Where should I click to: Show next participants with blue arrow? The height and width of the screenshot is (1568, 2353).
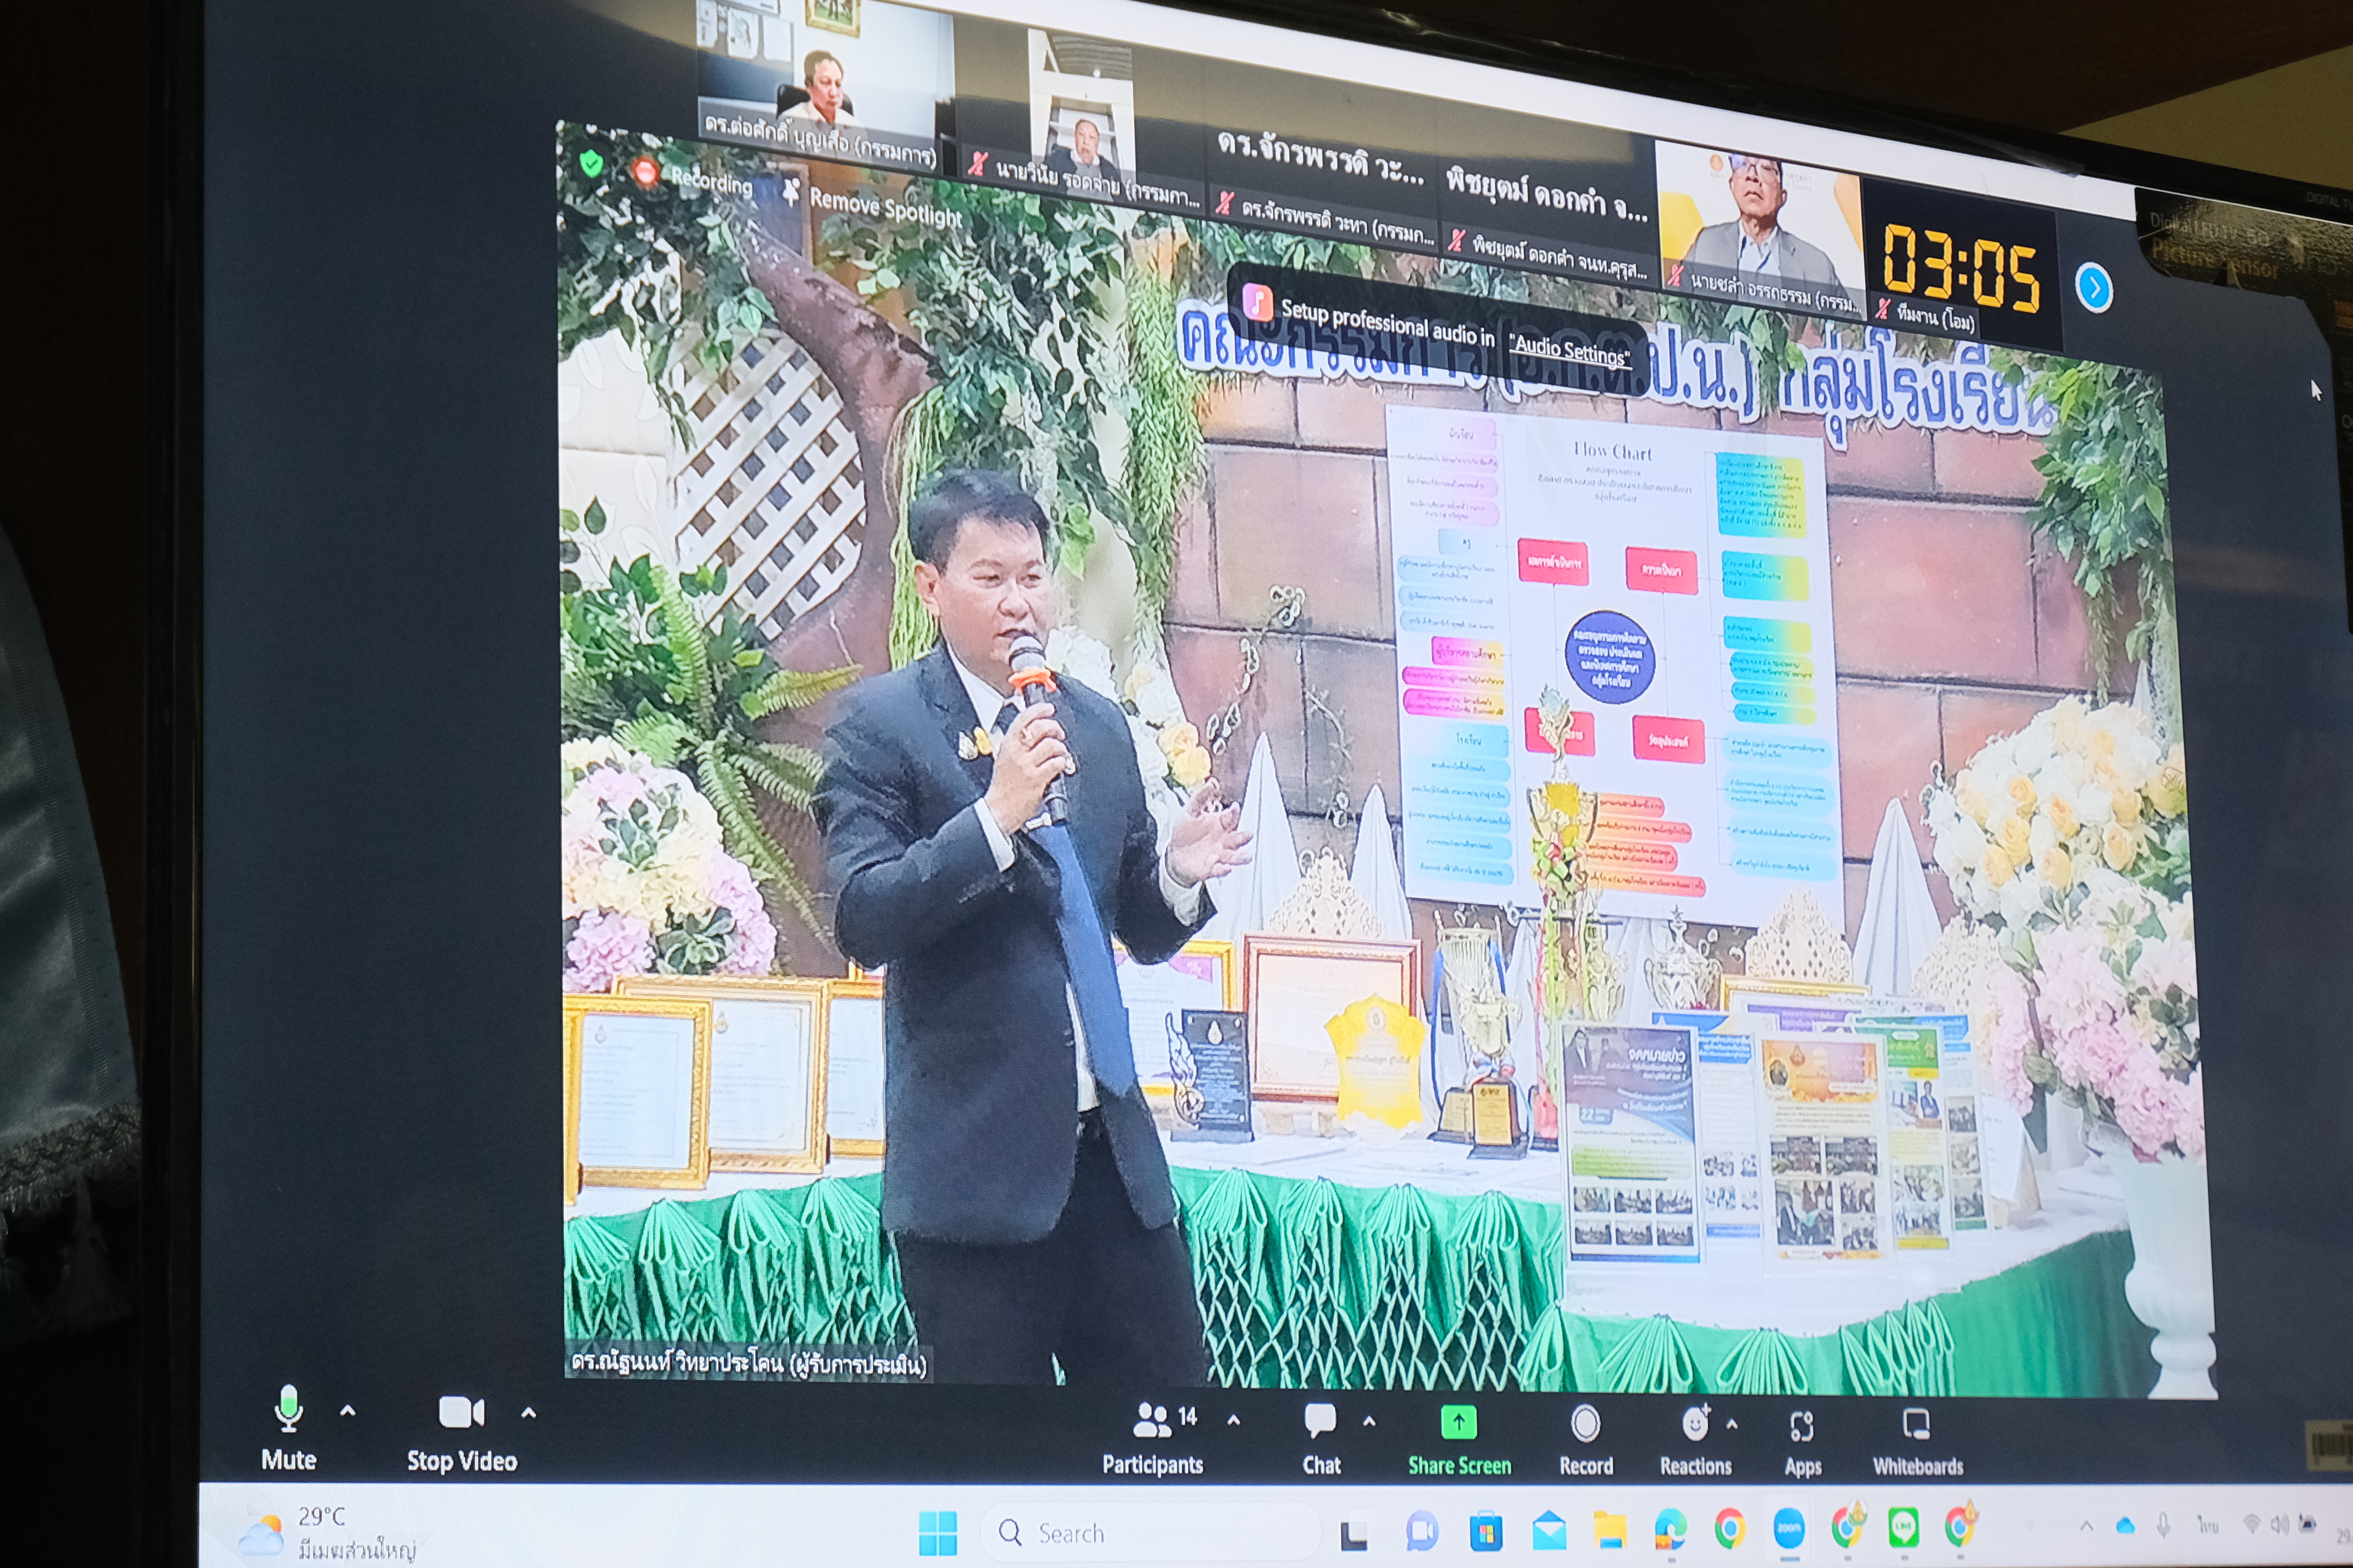[x=2094, y=288]
